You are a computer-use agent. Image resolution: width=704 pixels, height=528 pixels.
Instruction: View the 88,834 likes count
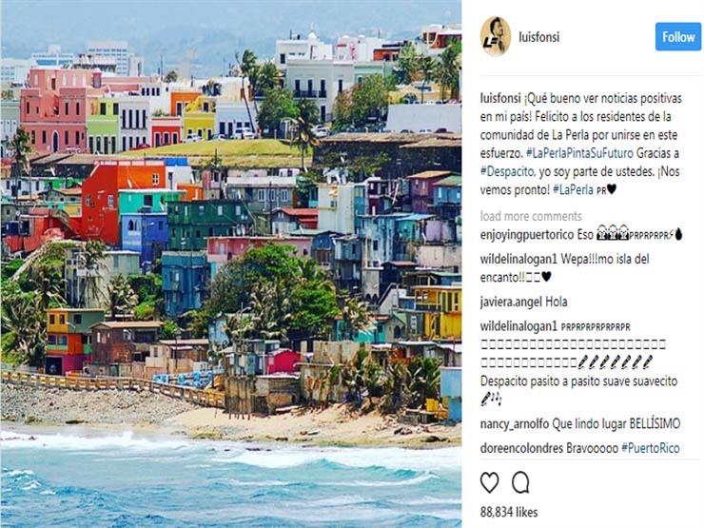coord(509,512)
